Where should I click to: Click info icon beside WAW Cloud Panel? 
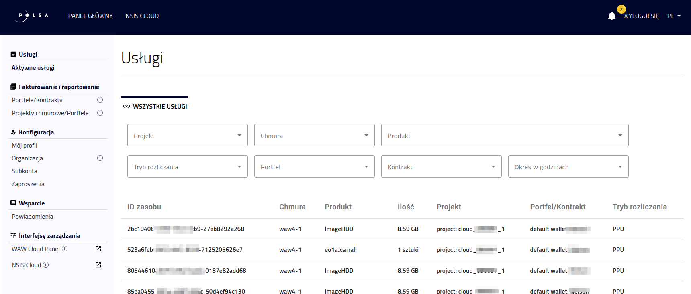(x=65, y=249)
